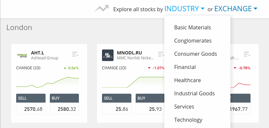
Task: Open AHT.L price chart thumbnail
Action: coord(48,82)
